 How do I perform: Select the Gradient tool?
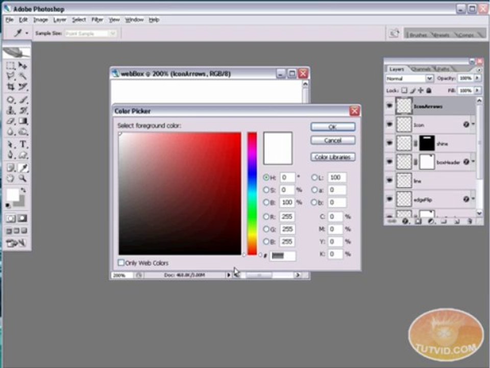[22, 121]
